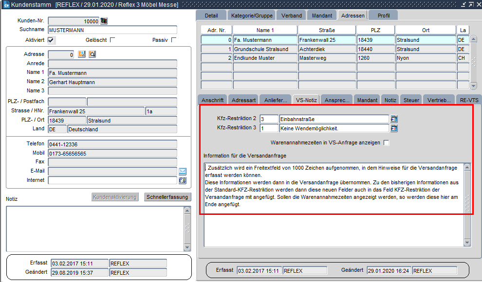Viewport: 482px width, 282px height.
Task: Open the address search magnifier icon
Action: pos(92,54)
